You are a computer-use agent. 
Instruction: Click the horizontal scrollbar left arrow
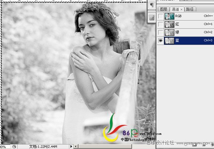tap(76, 147)
